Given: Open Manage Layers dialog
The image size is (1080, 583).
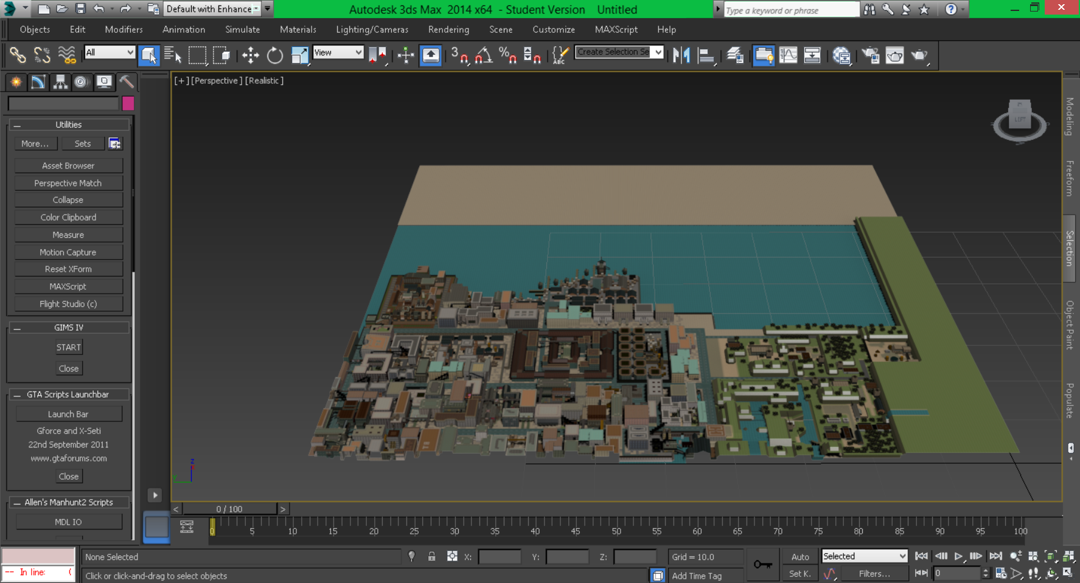Looking at the screenshot, I should [735, 55].
